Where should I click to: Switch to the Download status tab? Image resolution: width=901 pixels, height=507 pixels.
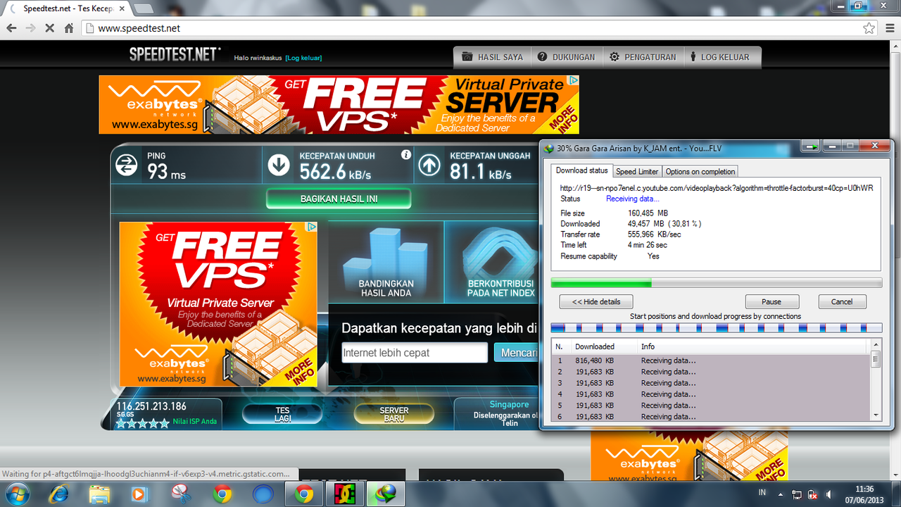pos(582,171)
